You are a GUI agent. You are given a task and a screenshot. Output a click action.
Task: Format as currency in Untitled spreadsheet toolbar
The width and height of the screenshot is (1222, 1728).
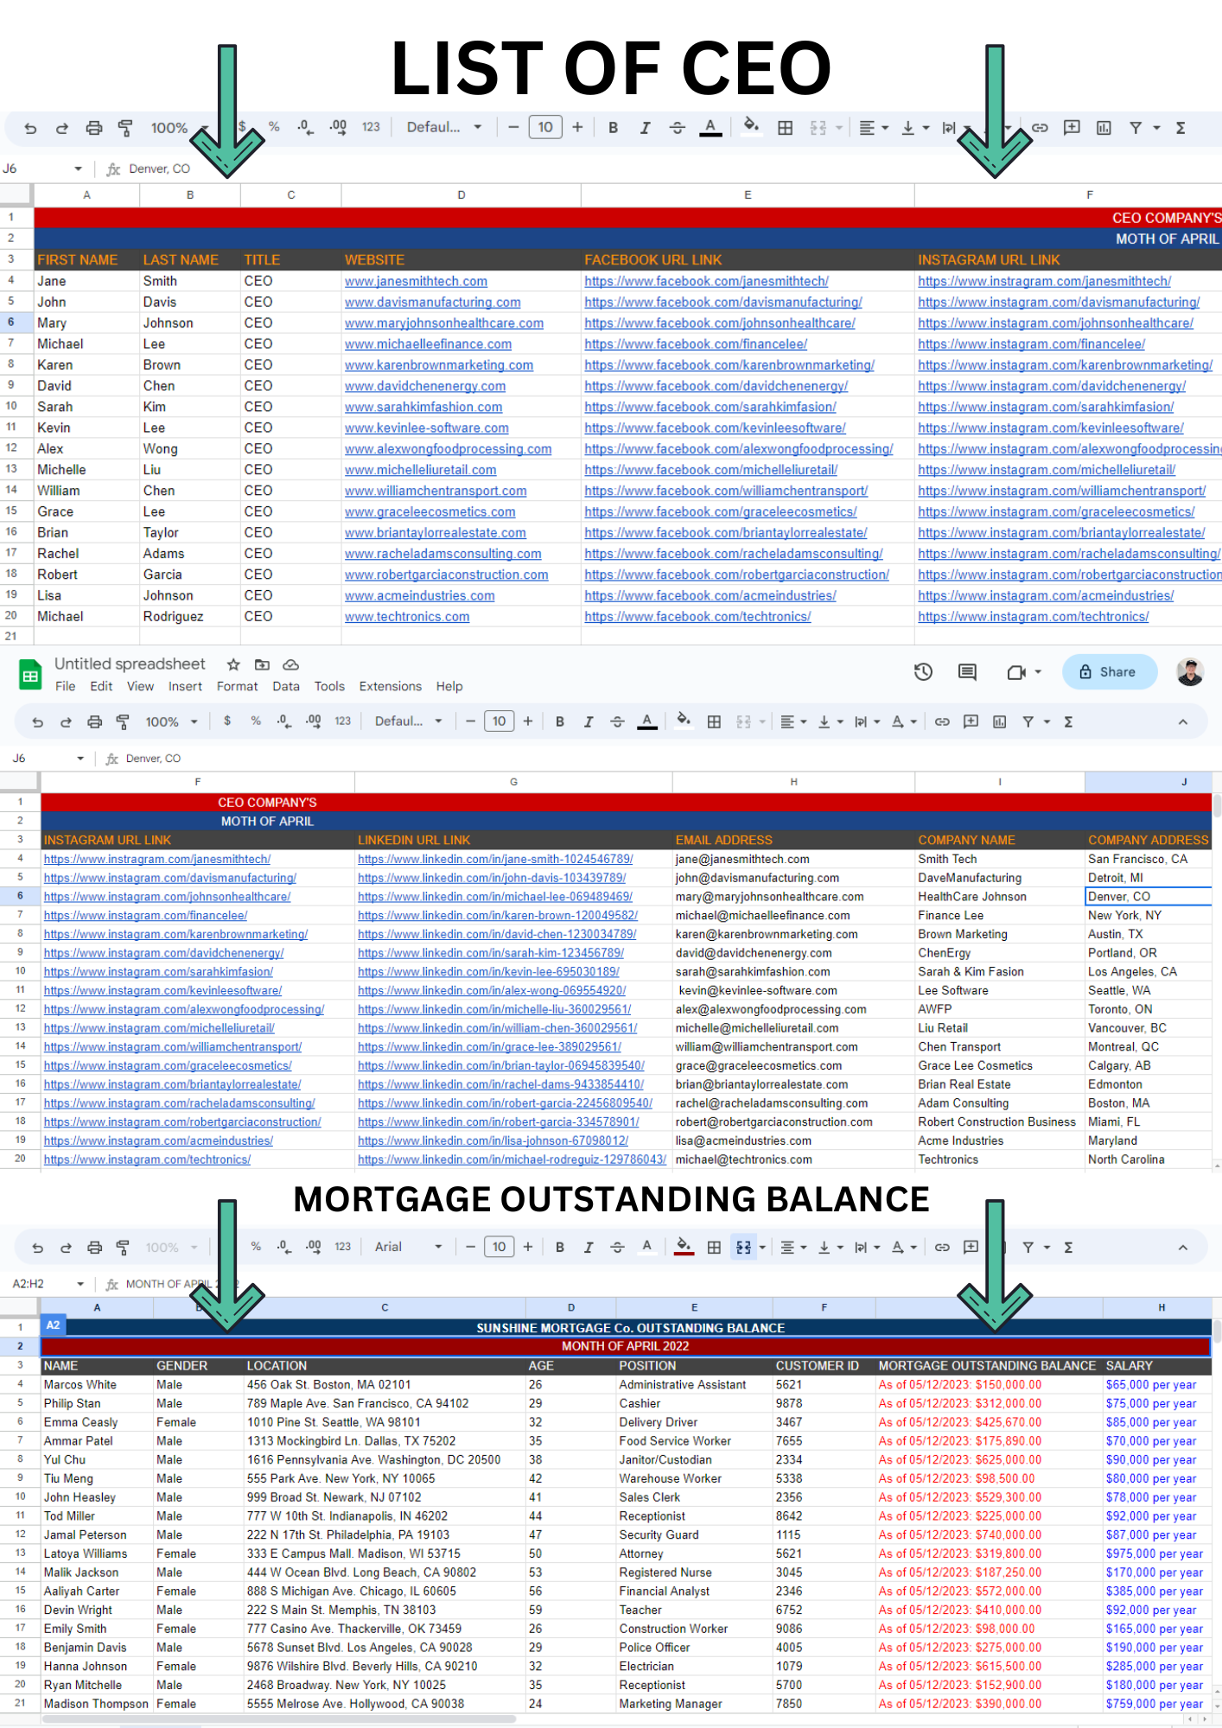[x=227, y=721]
